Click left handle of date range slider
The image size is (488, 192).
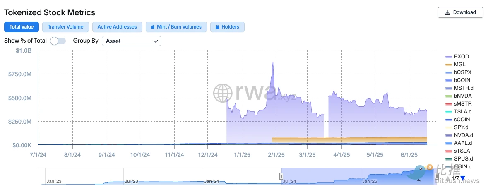tap(281, 176)
